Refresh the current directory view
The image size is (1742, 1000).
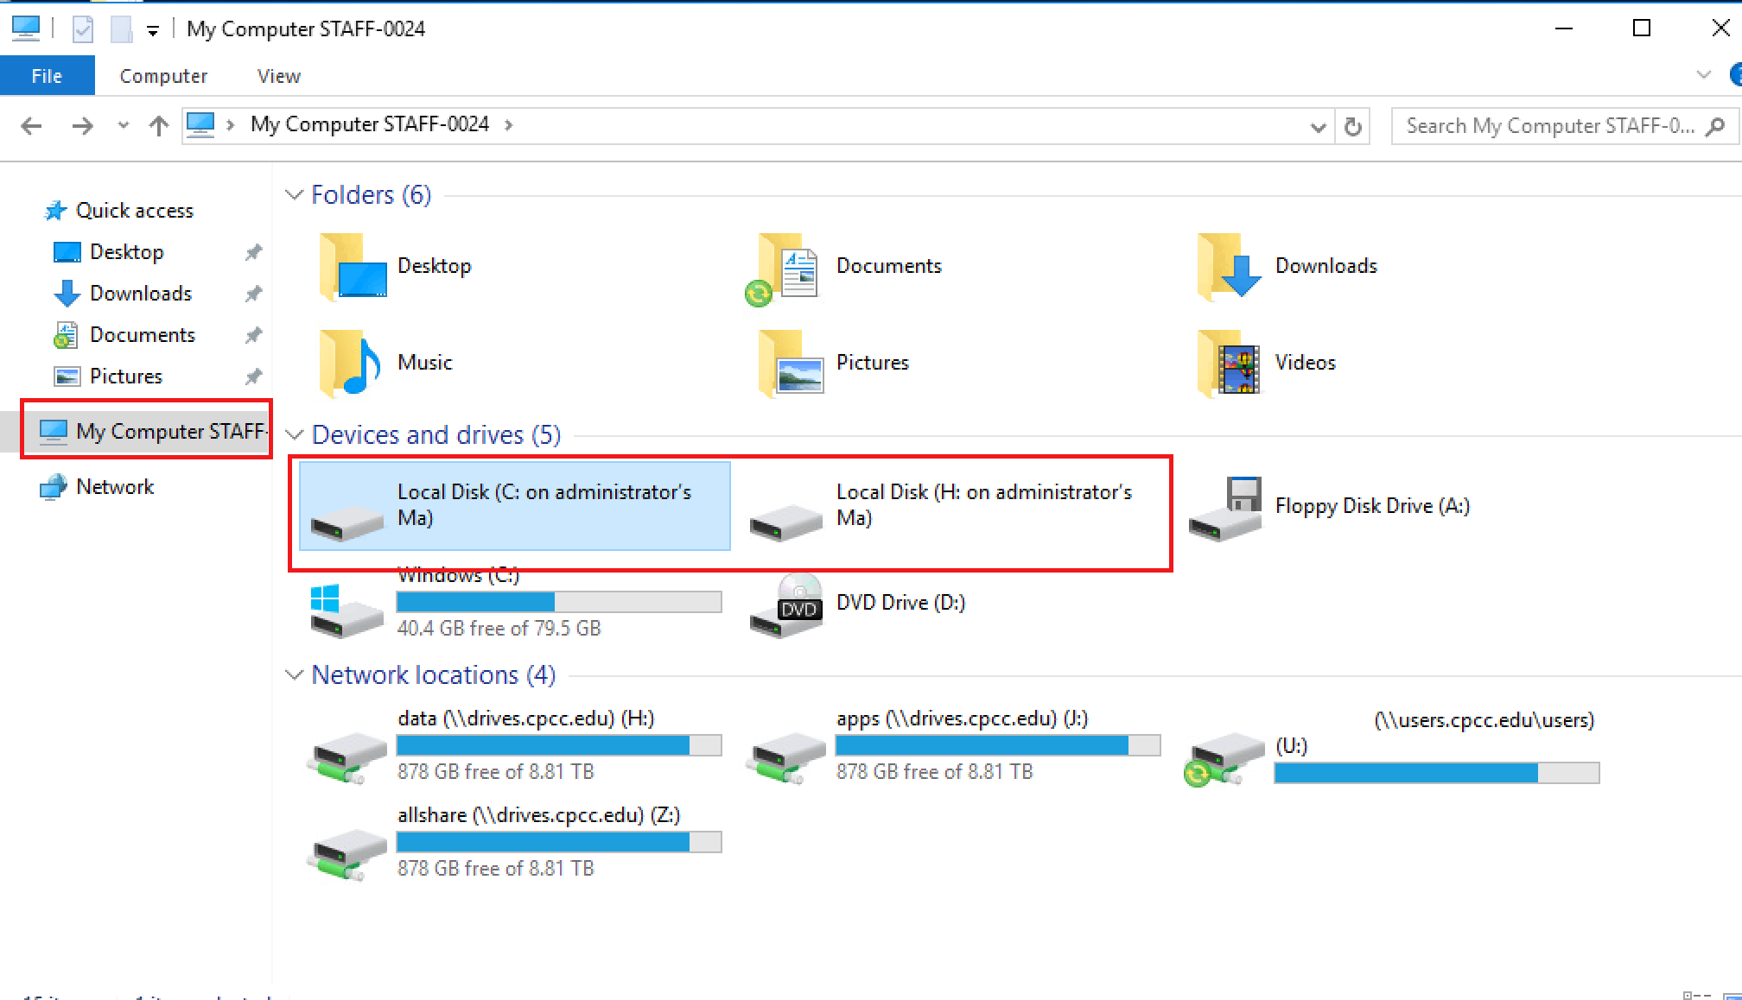[x=1353, y=124]
